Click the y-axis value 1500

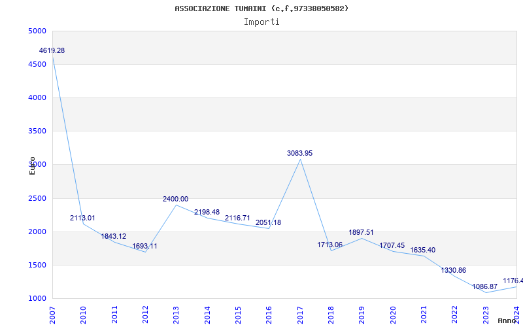(x=37, y=266)
